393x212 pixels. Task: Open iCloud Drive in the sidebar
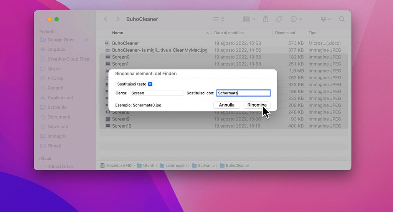point(60,166)
